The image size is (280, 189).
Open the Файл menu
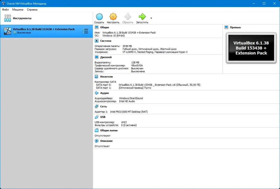click(x=5, y=10)
